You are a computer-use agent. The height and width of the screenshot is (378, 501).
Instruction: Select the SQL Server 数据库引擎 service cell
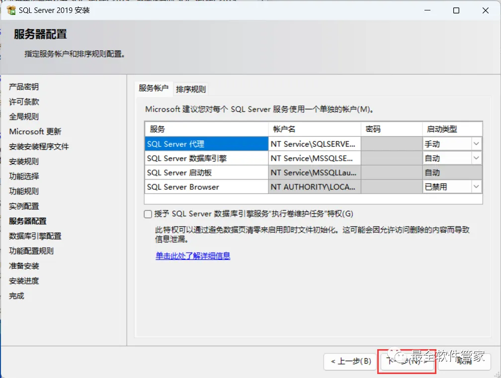(206, 158)
